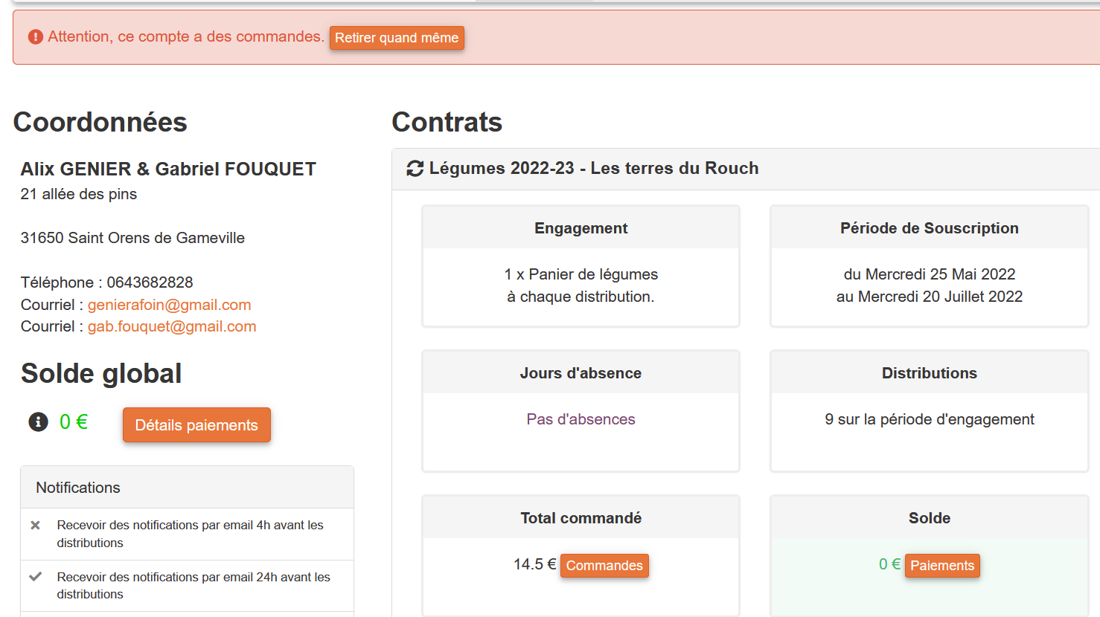
Task: Click the 'Distributions' card showing 9 distributions
Action: [x=929, y=419]
